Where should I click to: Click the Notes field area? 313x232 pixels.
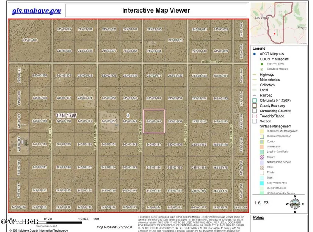281,224
